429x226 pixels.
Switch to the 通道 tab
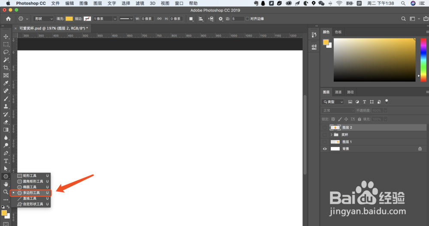tap(338, 92)
